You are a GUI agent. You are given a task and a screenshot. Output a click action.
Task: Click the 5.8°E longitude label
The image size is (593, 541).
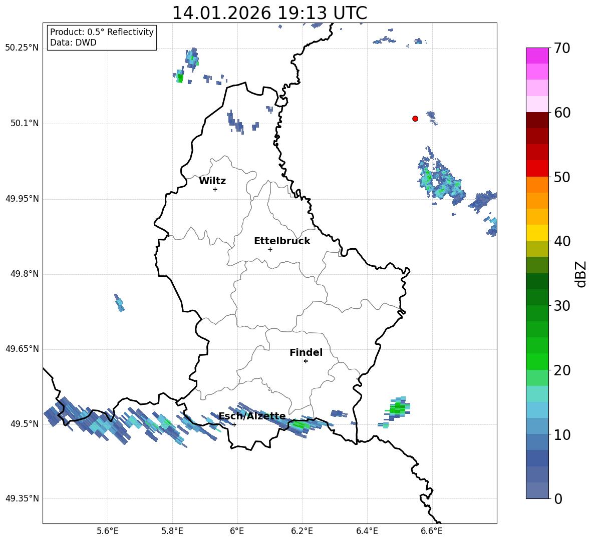coord(172,531)
